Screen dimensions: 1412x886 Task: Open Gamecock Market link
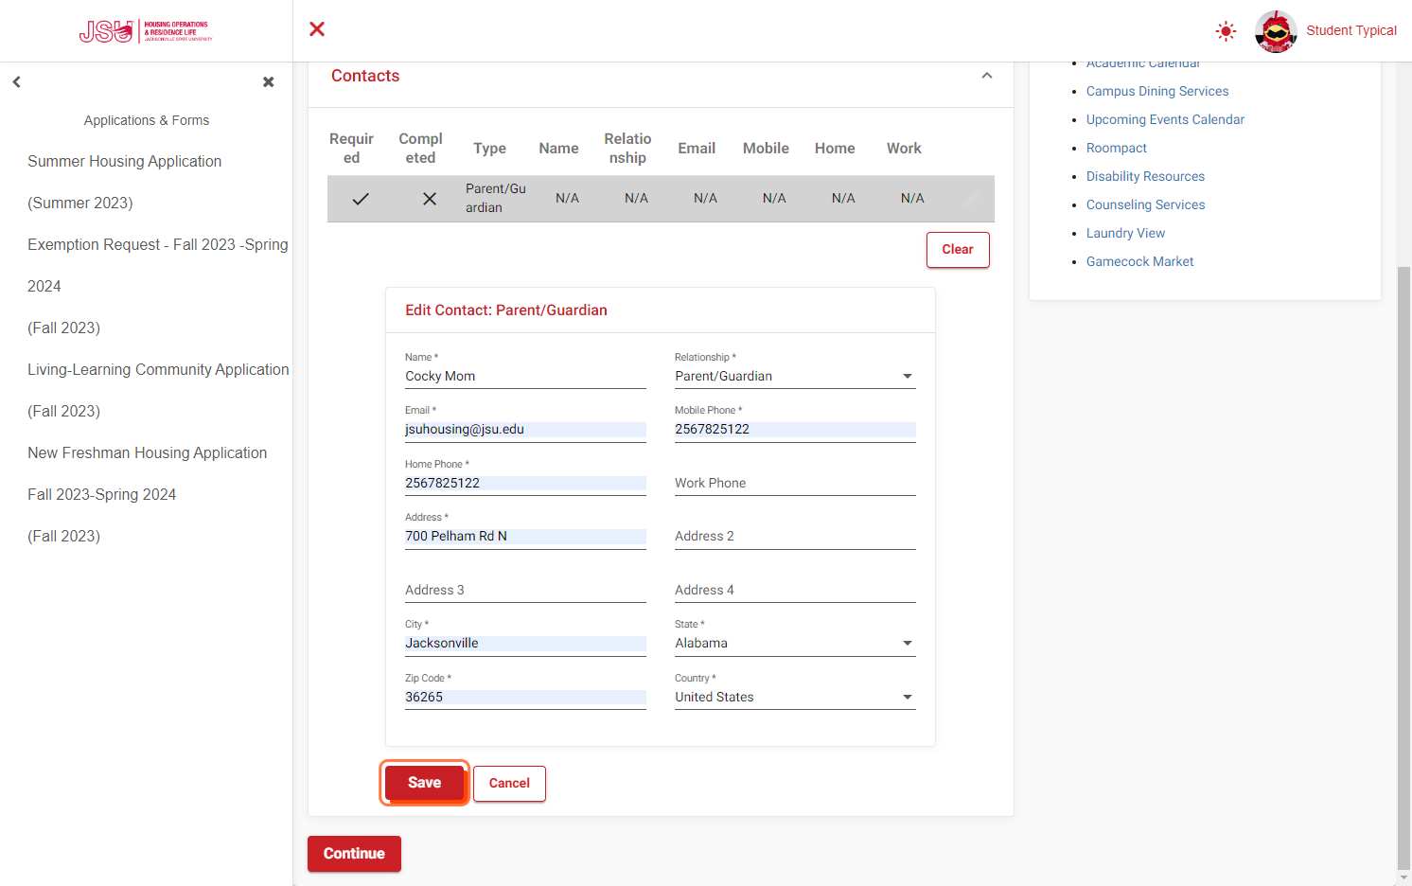pos(1139,261)
